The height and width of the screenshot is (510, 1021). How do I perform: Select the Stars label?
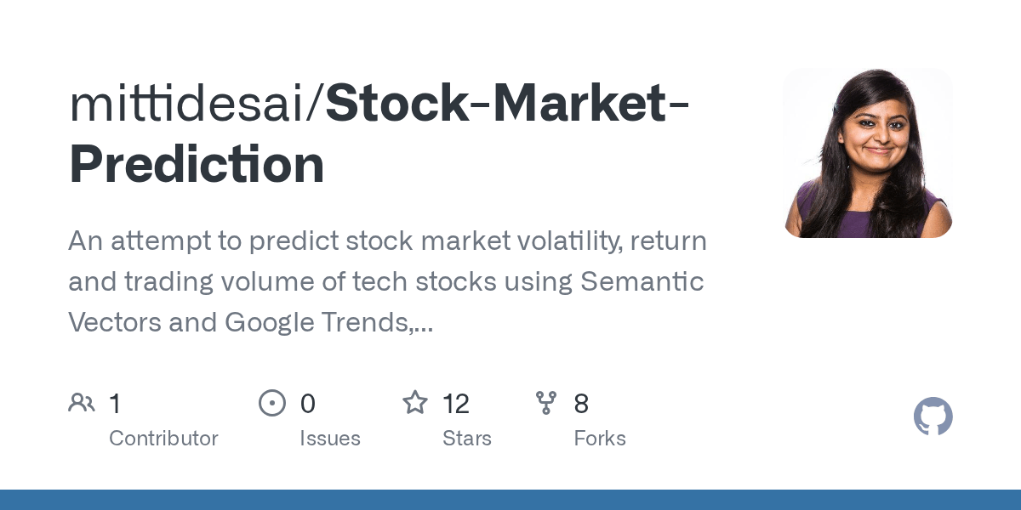click(467, 439)
